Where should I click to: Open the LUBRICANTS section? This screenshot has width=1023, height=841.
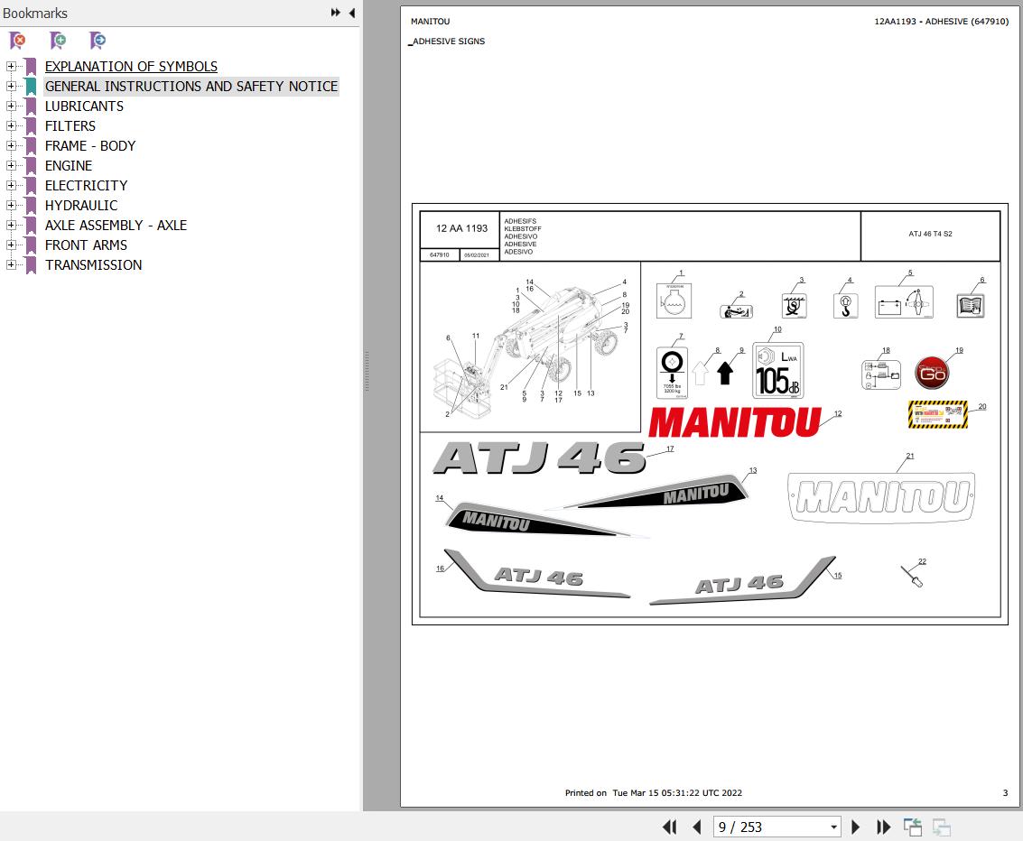[x=83, y=106]
